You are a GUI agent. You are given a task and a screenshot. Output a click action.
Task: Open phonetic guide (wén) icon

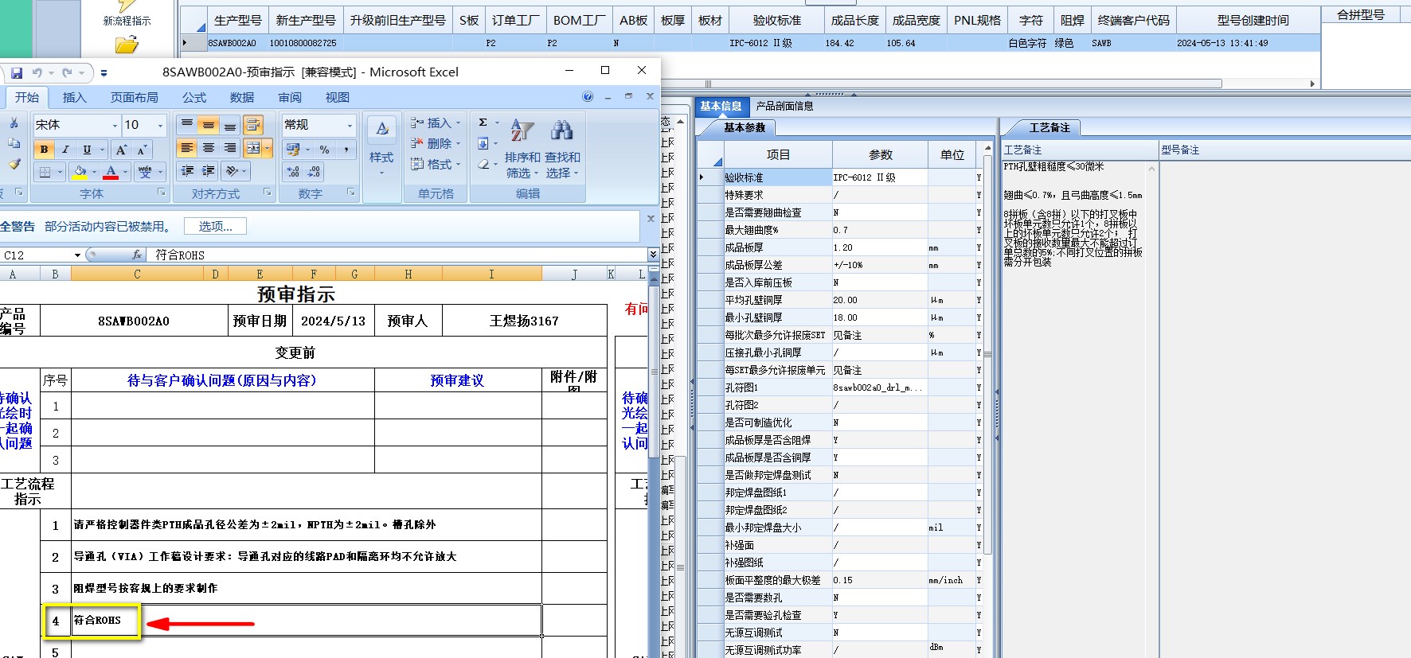coord(144,171)
